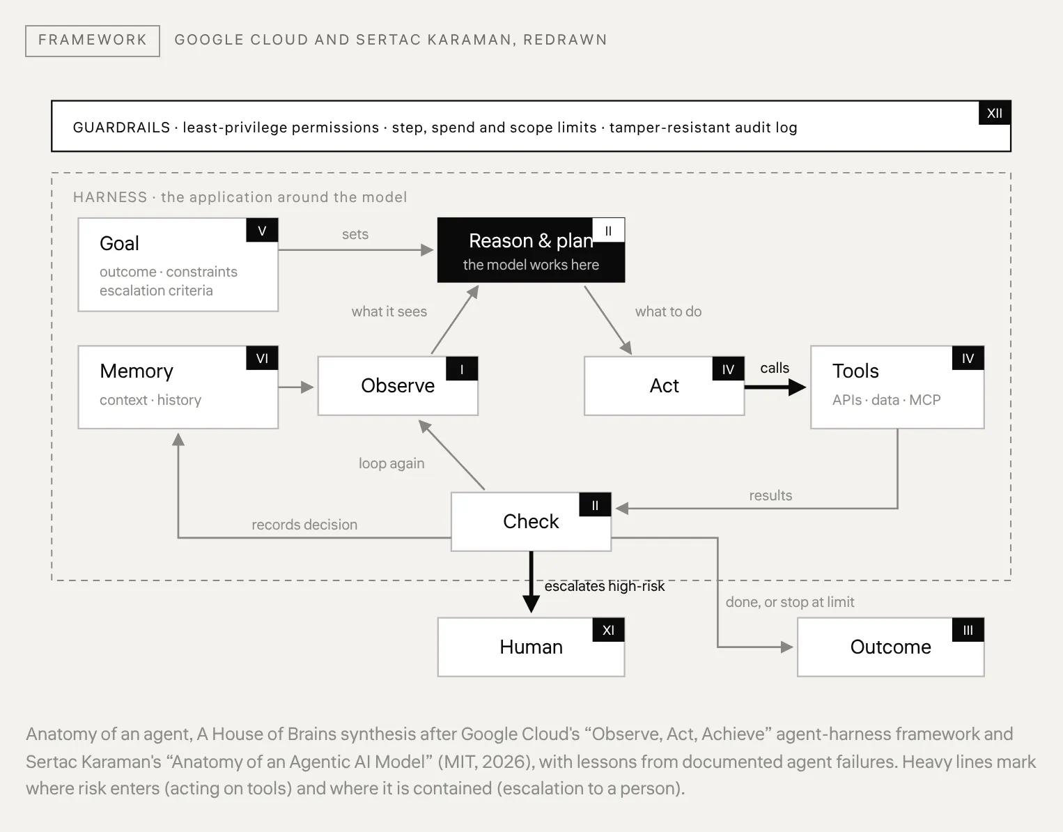Click 'done, or stop at limit' label
1063x832 pixels.
click(790, 602)
